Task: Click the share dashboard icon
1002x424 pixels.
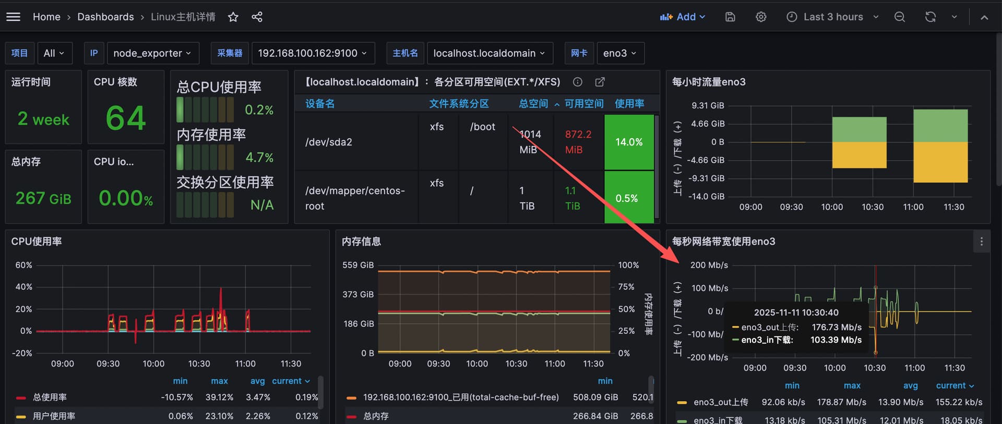Action: (257, 17)
